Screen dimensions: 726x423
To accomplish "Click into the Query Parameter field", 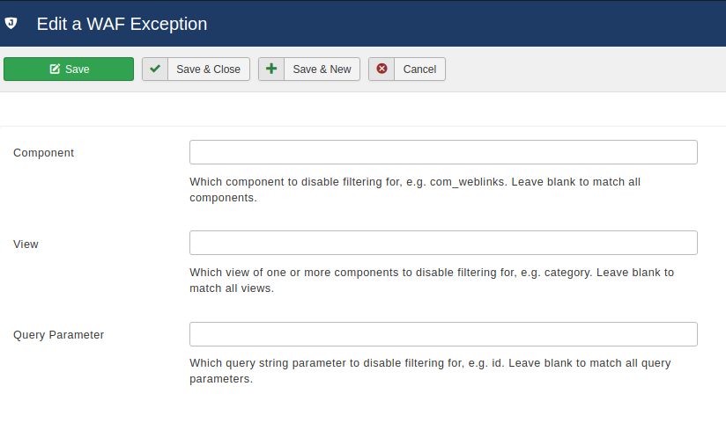I will tap(443, 334).
